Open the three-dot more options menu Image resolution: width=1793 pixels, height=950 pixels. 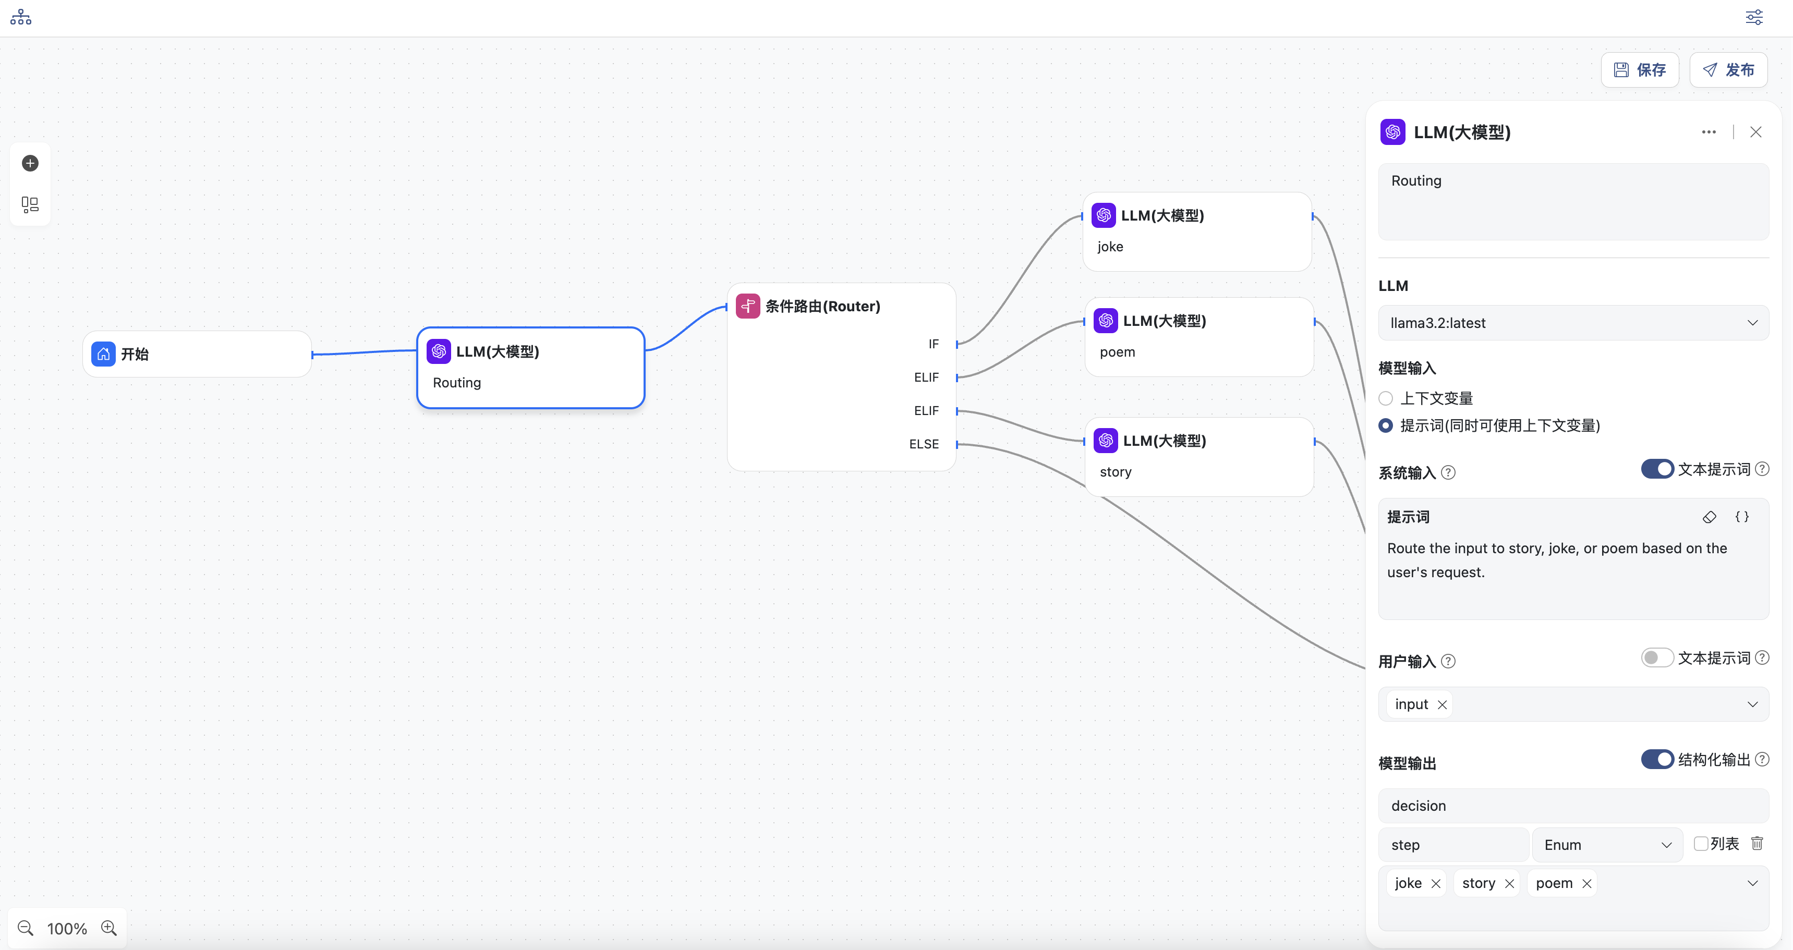pyautogui.click(x=1709, y=132)
